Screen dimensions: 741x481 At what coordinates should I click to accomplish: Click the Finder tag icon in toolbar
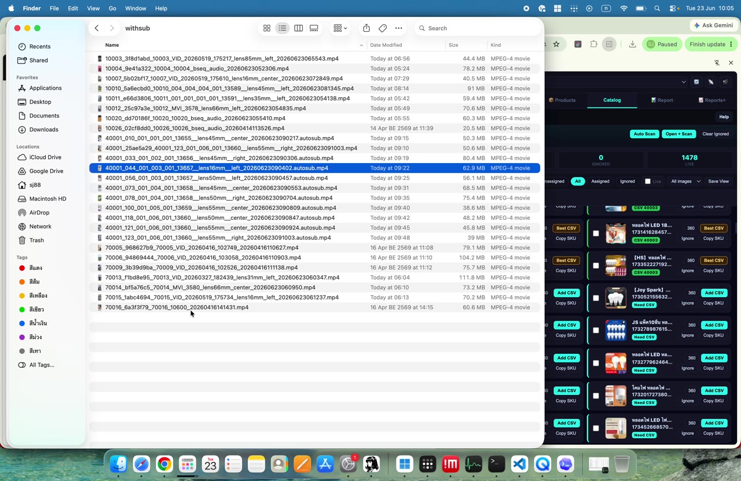click(383, 28)
